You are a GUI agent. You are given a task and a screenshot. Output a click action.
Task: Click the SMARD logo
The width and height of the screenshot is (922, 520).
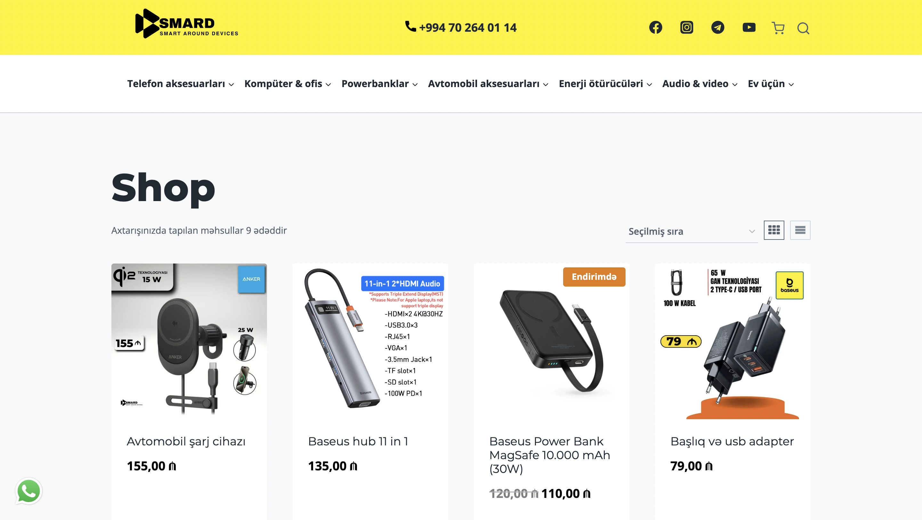point(186,24)
